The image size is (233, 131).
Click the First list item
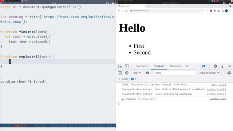pos(139,46)
